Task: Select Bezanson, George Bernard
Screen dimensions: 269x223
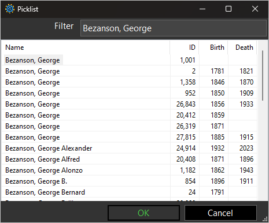Action: (x=130, y=192)
